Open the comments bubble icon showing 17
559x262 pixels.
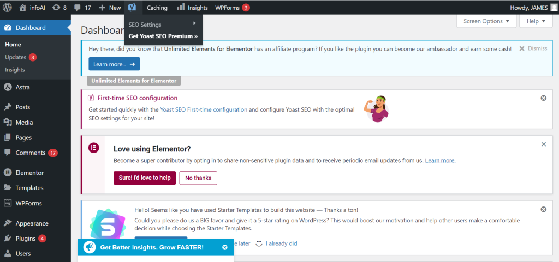[x=78, y=8]
